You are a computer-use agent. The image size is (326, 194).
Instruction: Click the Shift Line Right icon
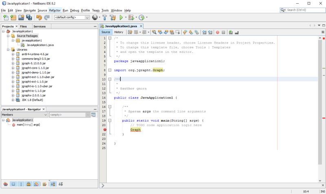210,32
